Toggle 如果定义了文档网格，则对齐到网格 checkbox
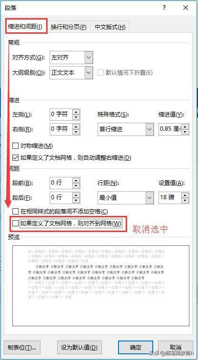This screenshot has height=360, width=198. [x=15, y=223]
